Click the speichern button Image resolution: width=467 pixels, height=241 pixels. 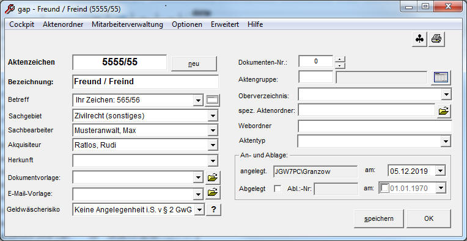pyautogui.click(x=379, y=218)
